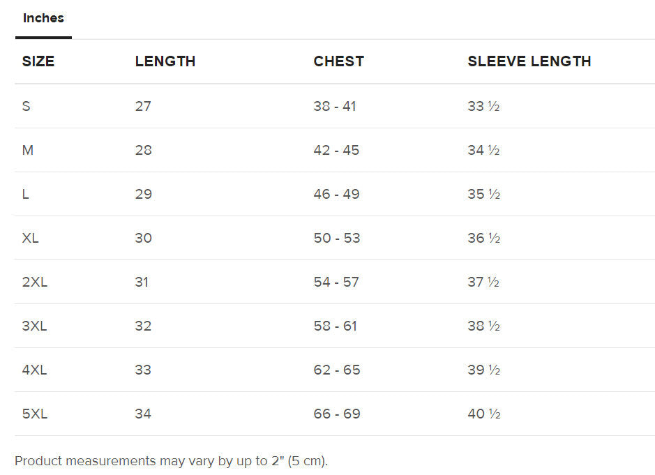Select the M size row label

point(28,151)
